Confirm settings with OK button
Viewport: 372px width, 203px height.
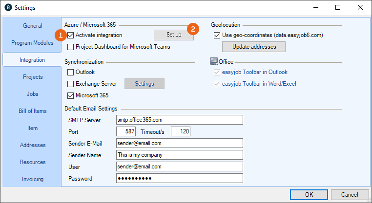click(309, 195)
